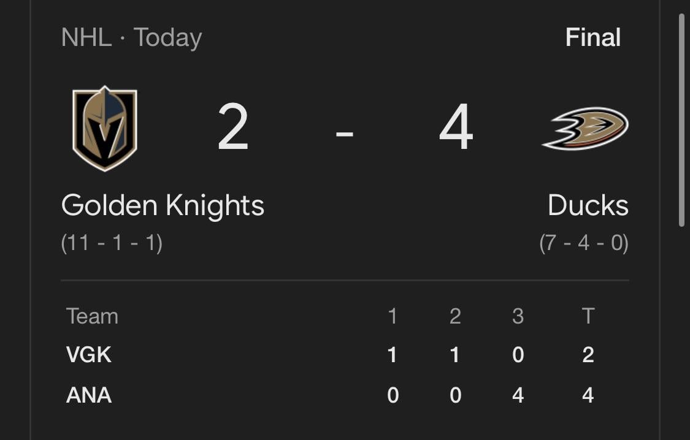This screenshot has height=440, width=690.
Task: Select the period 3 column header
Action: pos(518,316)
